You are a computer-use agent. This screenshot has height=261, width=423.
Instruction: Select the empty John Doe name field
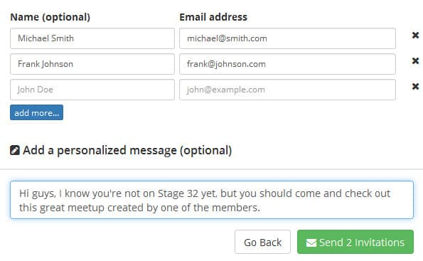coord(92,90)
